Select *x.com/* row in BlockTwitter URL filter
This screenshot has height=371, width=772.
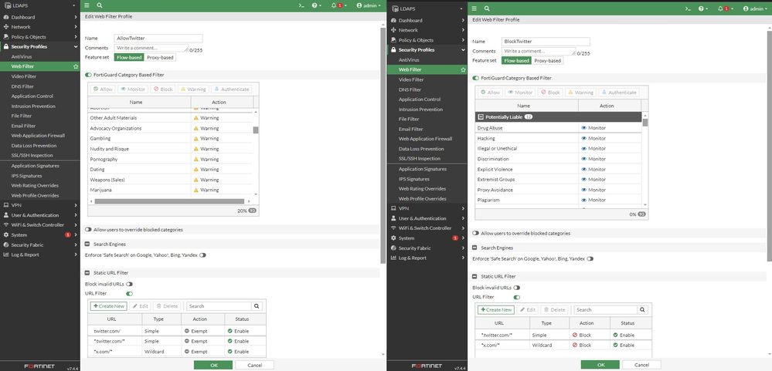(x=563, y=346)
